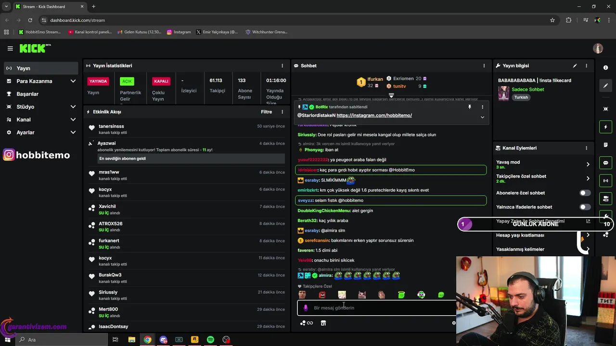The height and width of the screenshot is (346, 616).
Task: Click the channel points icon below chat input
Action: click(x=307, y=323)
